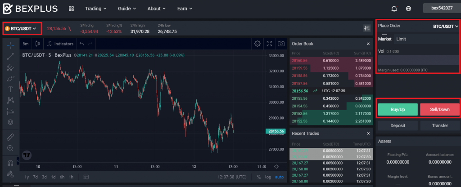The width and height of the screenshot is (461, 187).
Task: Click the 28156.56 current price label on chart axis
Action: (x=276, y=131)
